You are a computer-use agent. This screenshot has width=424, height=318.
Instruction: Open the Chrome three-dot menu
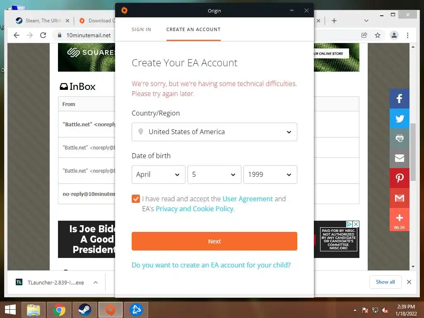407,35
